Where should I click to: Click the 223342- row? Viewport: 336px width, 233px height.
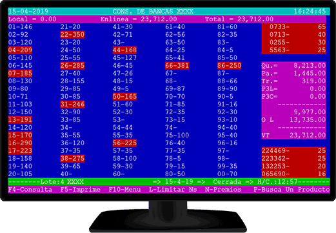tap(293, 159)
